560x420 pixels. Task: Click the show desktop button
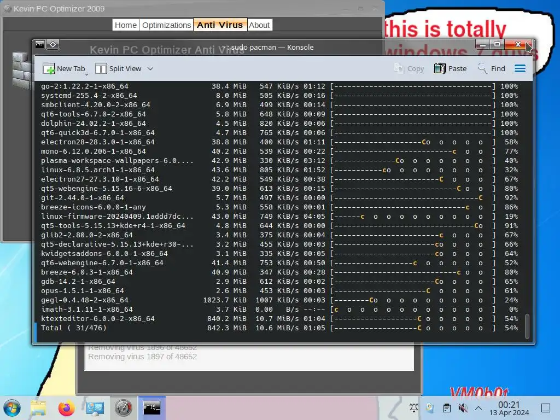(546, 408)
